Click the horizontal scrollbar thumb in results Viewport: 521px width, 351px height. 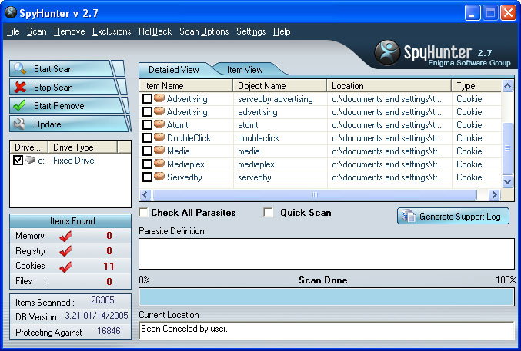point(314,194)
